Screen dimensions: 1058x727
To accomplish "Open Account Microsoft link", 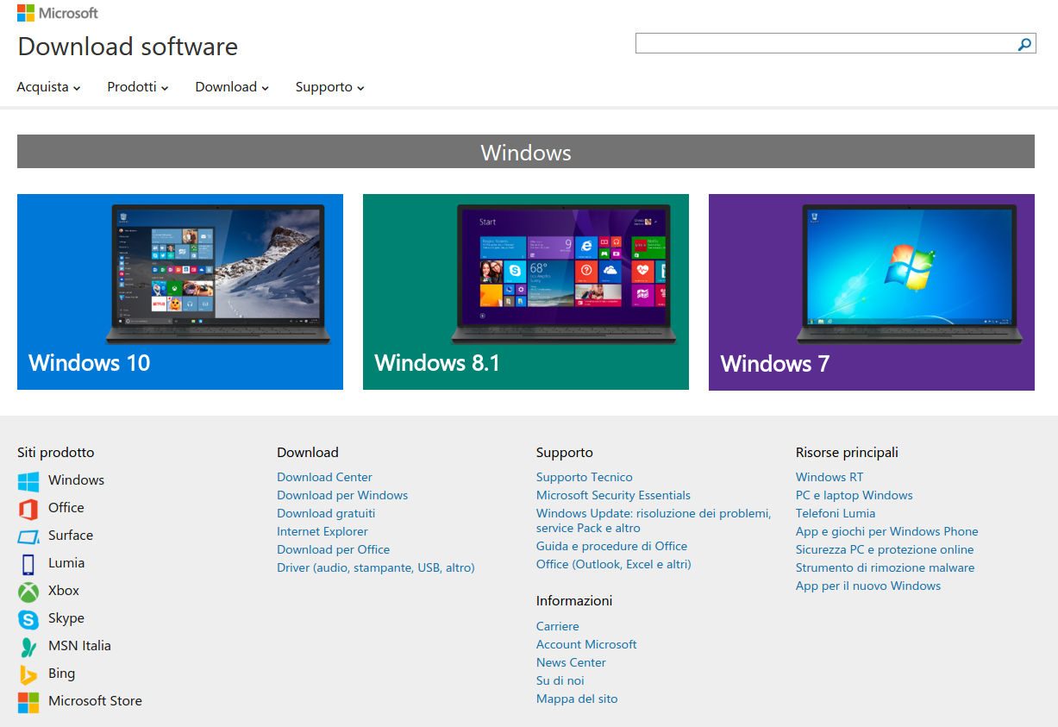I will (x=586, y=644).
